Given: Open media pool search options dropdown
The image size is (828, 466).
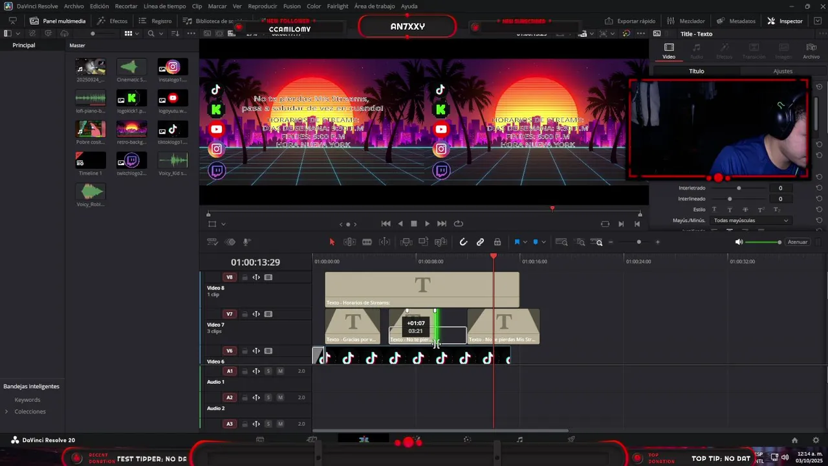Looking at the screenshot, I should point(160,34).
